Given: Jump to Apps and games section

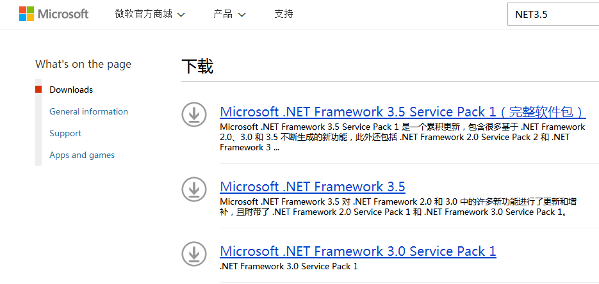Looking at the screenshot, I should click(82, 155).
